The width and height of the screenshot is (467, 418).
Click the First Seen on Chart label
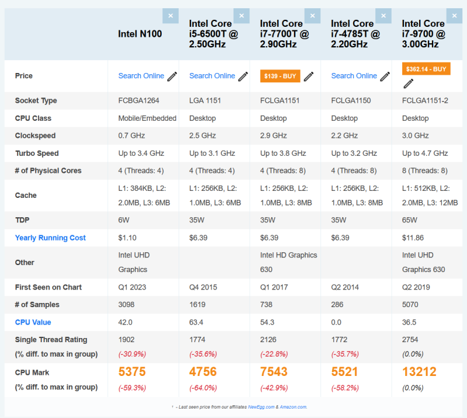point(48,287)
